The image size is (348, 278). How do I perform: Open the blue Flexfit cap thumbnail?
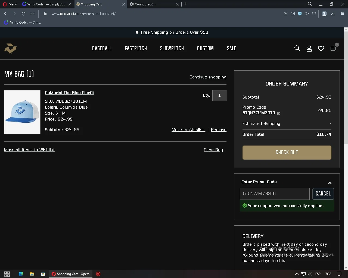(x=22, y=112)
